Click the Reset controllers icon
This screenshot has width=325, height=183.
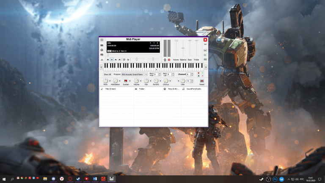(x=202, y=80)
